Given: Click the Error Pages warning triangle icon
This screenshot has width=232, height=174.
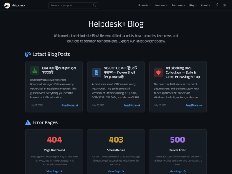Looking at the screenshot, I should coord(28,122).
